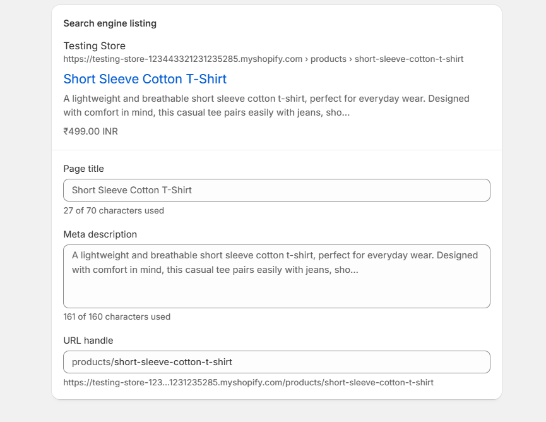Click the "27 of 70 characters used" counter
Image resolution: width=546 pixels, height=422 pixels.
[x=114, y=211]
